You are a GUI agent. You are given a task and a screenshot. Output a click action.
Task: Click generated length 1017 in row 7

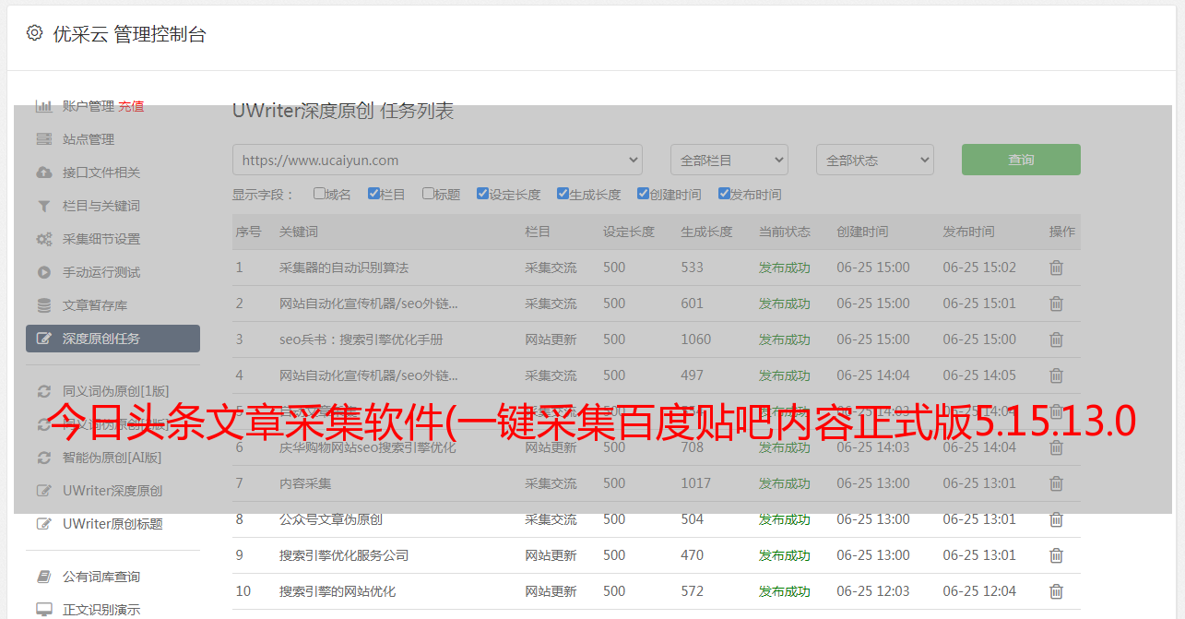pos(696,483)
